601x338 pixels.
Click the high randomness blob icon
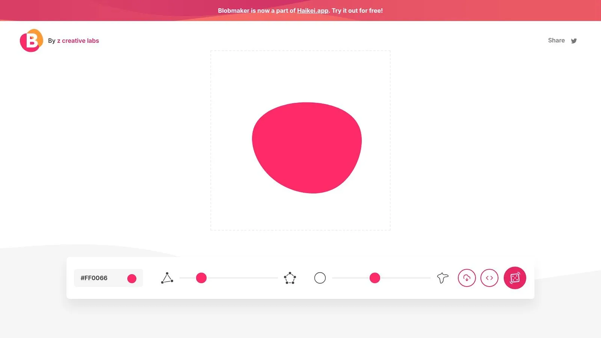point(442,278)
